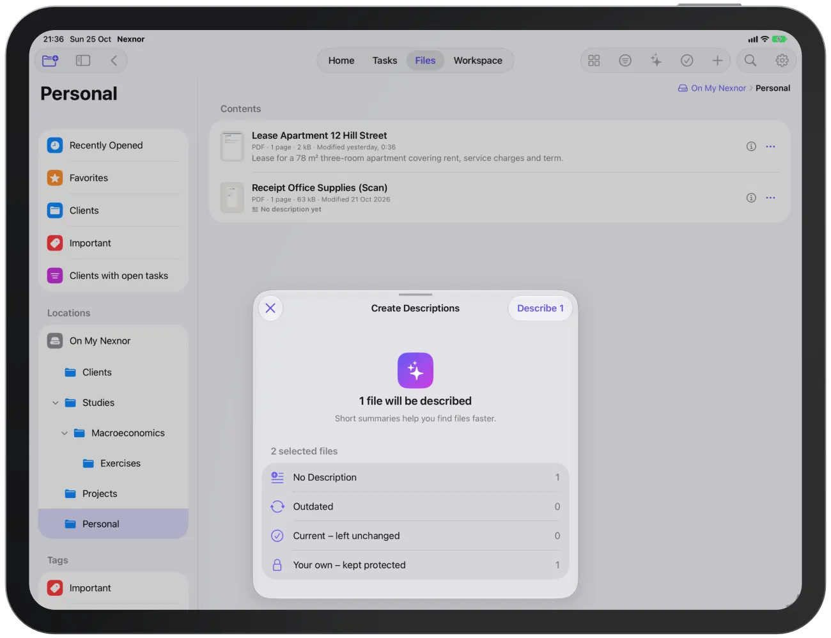Select the Personal folder in sidebar

tap(113, 524)
